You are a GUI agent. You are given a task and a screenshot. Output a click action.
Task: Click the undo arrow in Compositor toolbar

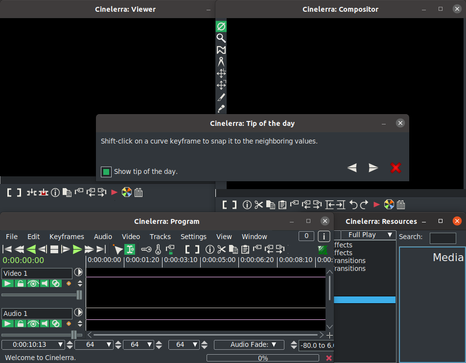(x=353, y=204)
